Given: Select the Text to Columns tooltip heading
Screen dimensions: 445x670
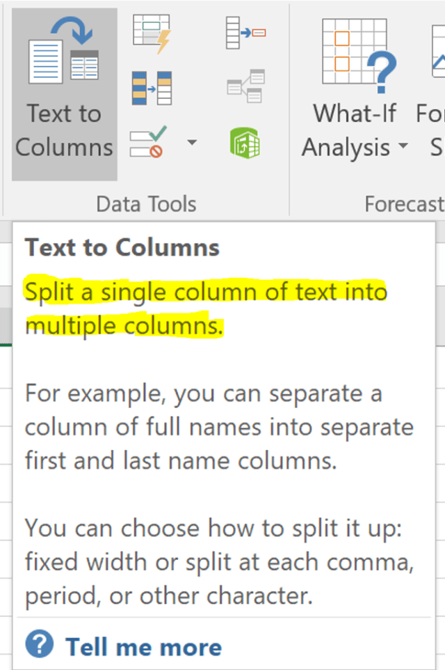Looking at the screenshot, I should [122, 247].
